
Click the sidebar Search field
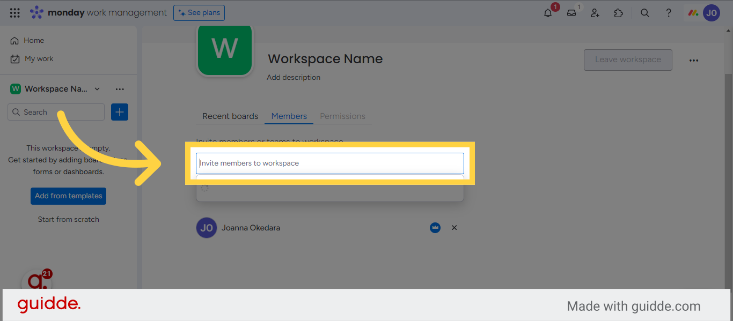[x=56, y=112]
